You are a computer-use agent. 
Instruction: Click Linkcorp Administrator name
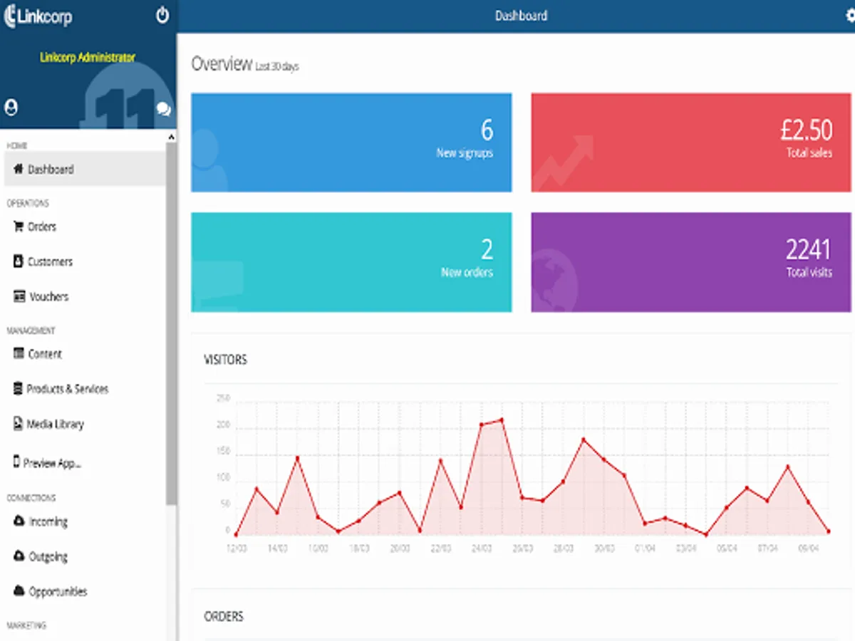click(x=88, y=58)
